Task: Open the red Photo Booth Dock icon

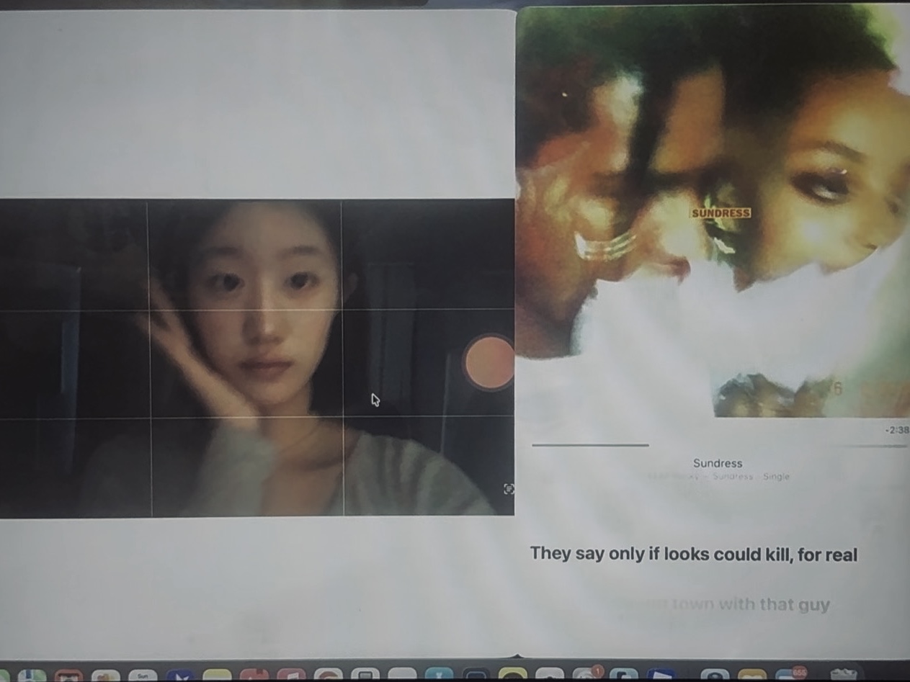Action: [68, 676]
